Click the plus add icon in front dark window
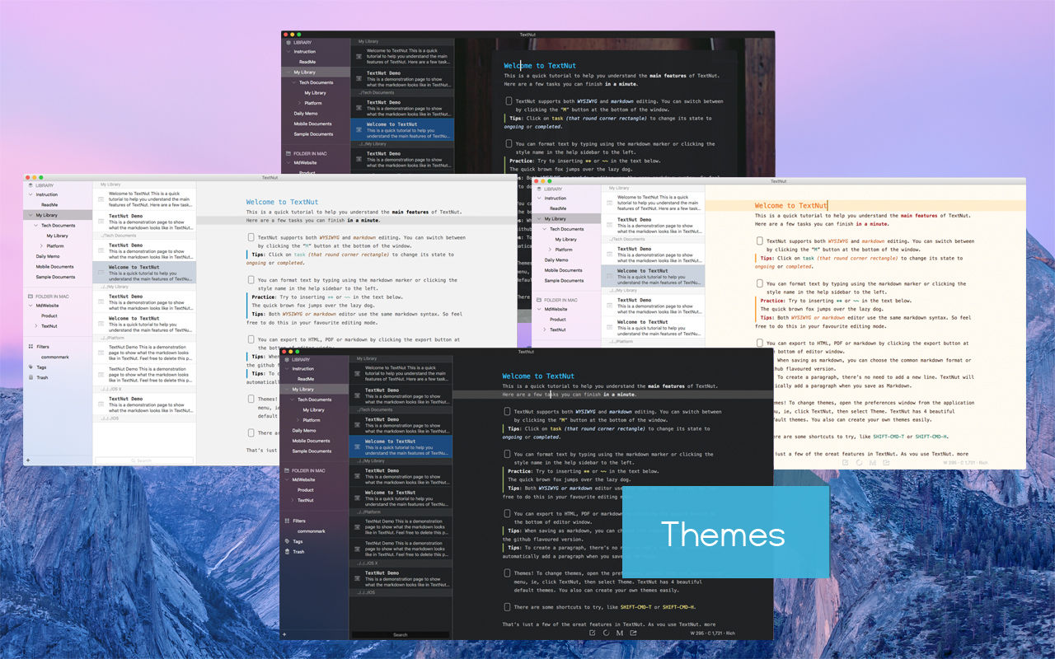 pos(284,634)
